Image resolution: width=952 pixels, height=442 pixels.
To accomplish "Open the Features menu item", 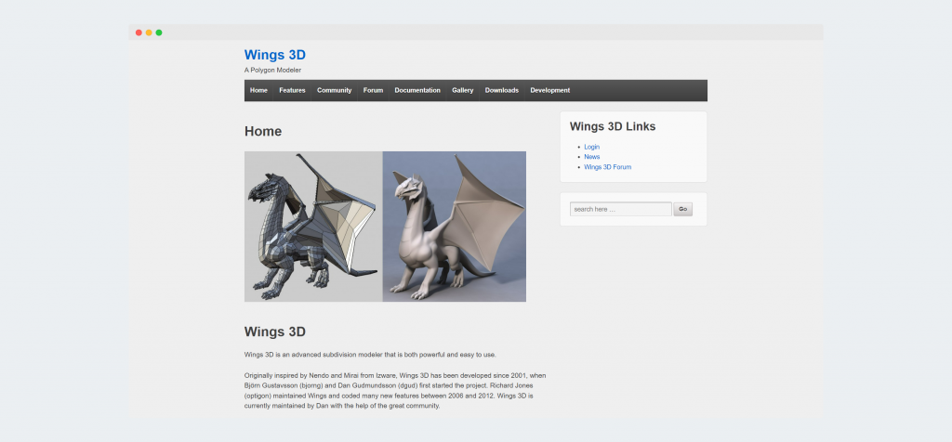I will (292, 90).
